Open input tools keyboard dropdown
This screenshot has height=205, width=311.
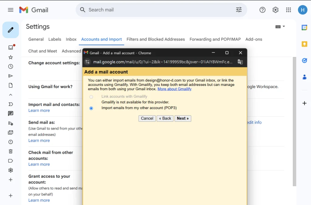pyautogui.click(x=280, y=27)
